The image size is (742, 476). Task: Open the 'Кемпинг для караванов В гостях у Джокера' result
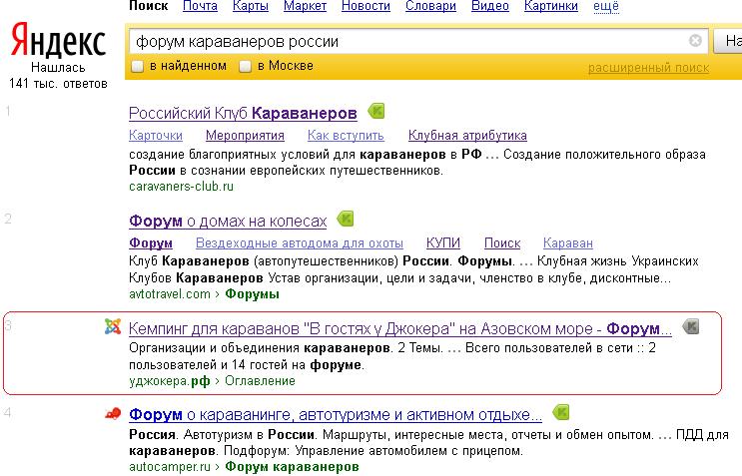click(x=400, y=328)
